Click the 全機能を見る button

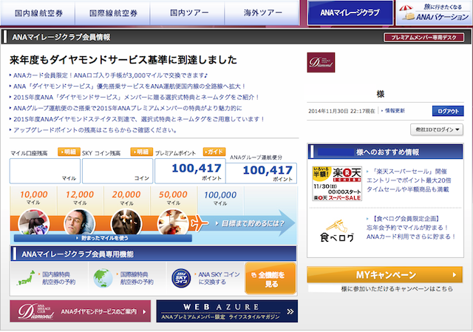point(270,279)
